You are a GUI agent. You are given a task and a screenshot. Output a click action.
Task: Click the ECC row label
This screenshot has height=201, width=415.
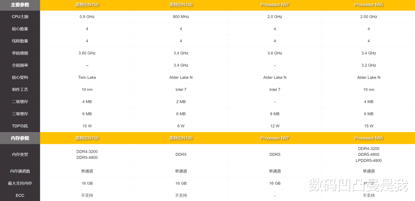(x=20, y=196)
